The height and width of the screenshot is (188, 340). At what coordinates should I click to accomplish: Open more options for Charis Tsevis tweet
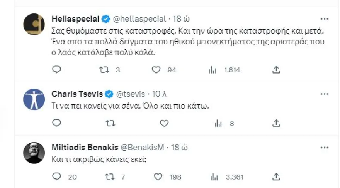[324, 94]
